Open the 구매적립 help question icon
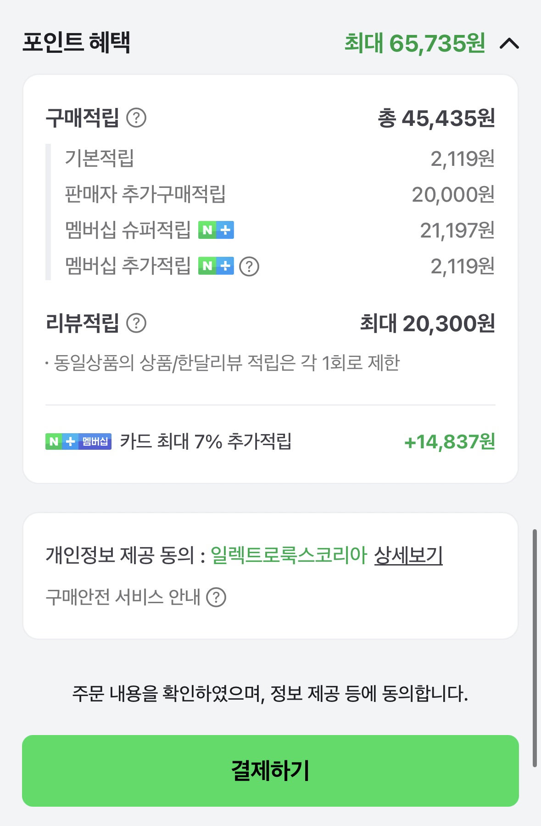 [136, 118]
